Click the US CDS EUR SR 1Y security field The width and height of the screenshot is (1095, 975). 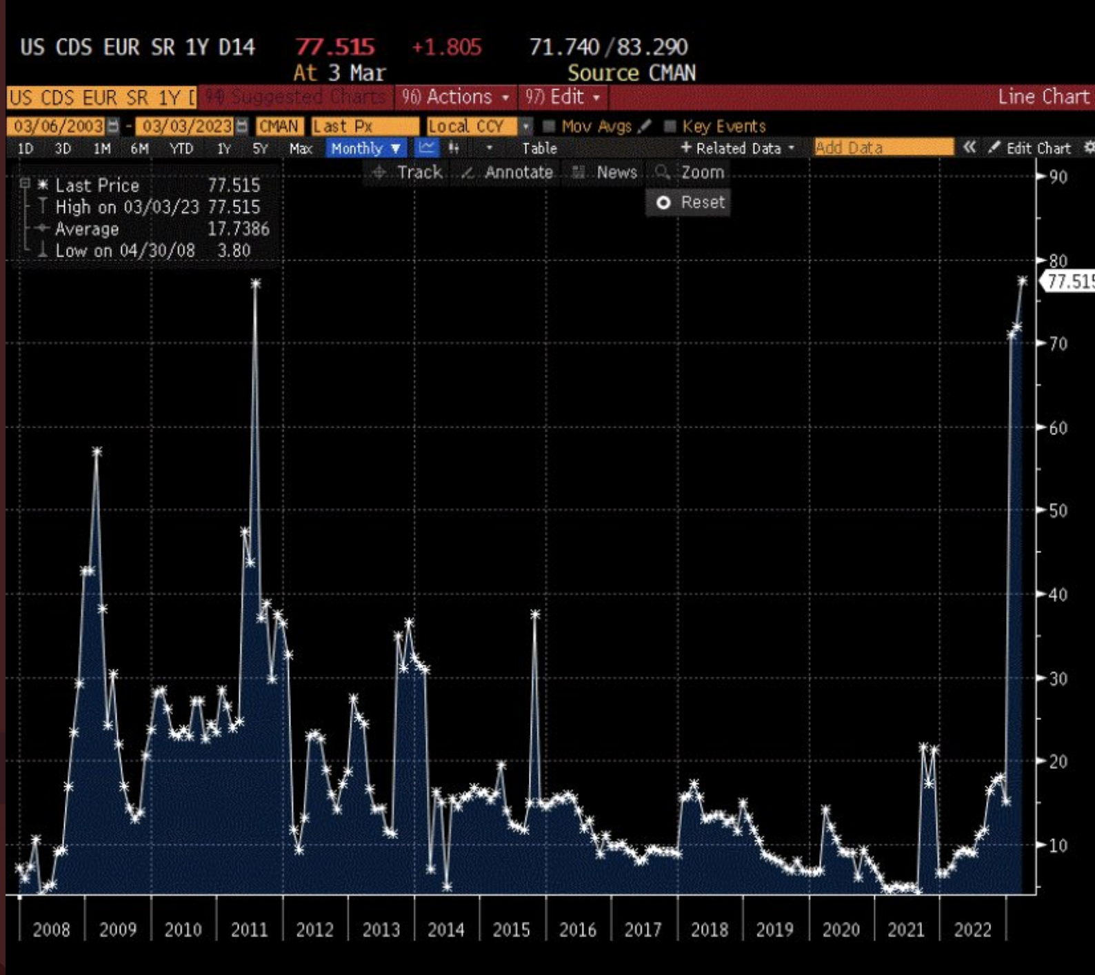[102, 97]
